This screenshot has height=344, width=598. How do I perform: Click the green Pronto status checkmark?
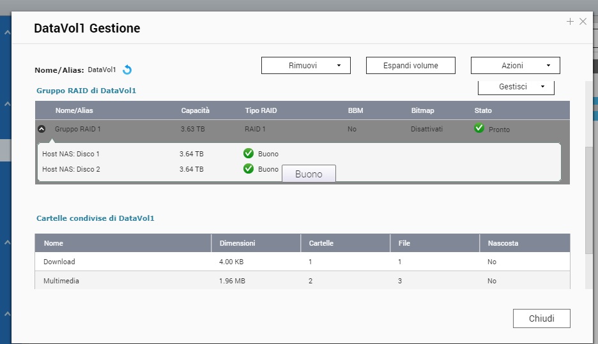479,128
